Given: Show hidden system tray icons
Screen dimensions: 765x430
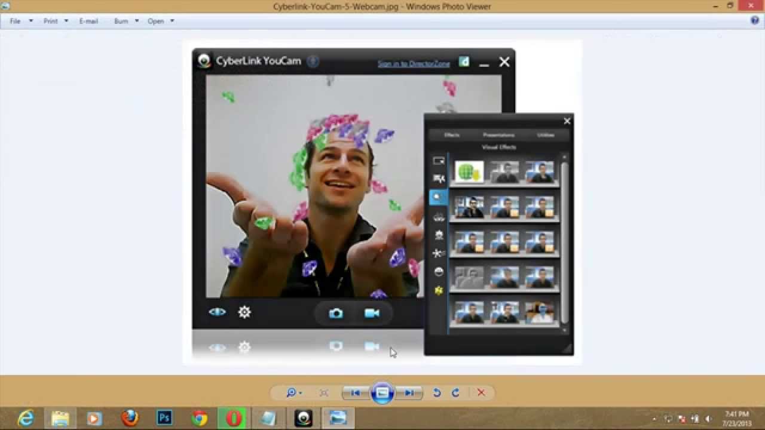Looking at the screenshot, I should click(x=655, y=419).
